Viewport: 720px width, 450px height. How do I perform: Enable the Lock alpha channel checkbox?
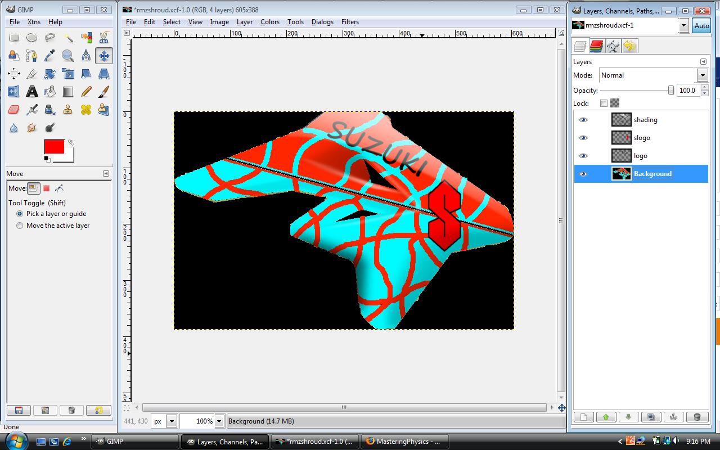point(604,103)
